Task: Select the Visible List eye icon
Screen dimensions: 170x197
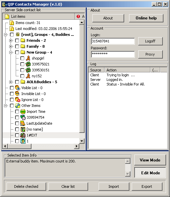Action: pos(17,88)
